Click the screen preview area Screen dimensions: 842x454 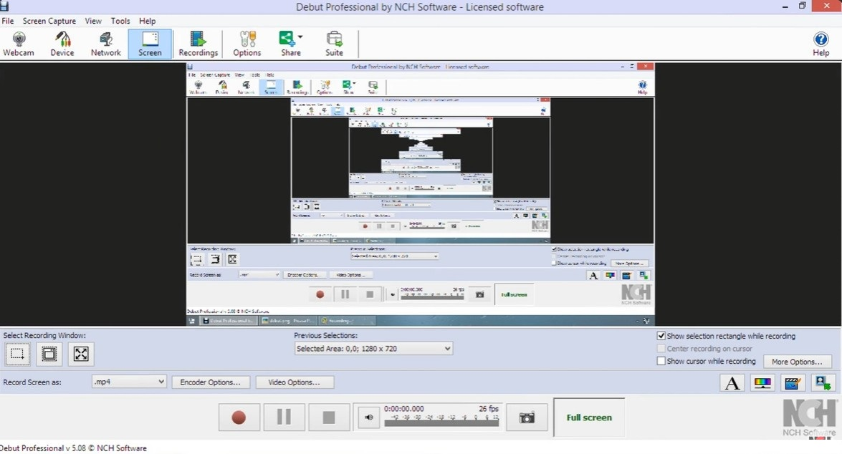tap(421, 194)
